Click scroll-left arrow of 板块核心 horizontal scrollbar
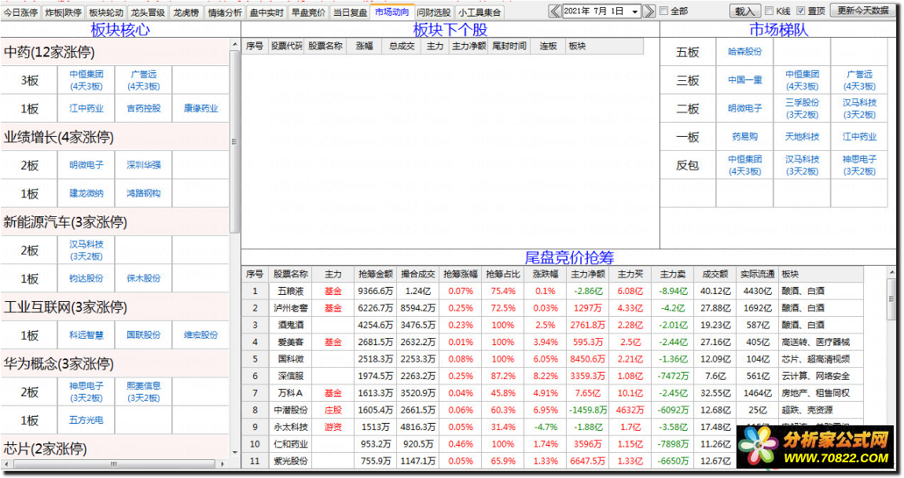The height and width of the screenshot is (478, 904). click(6, 464)
